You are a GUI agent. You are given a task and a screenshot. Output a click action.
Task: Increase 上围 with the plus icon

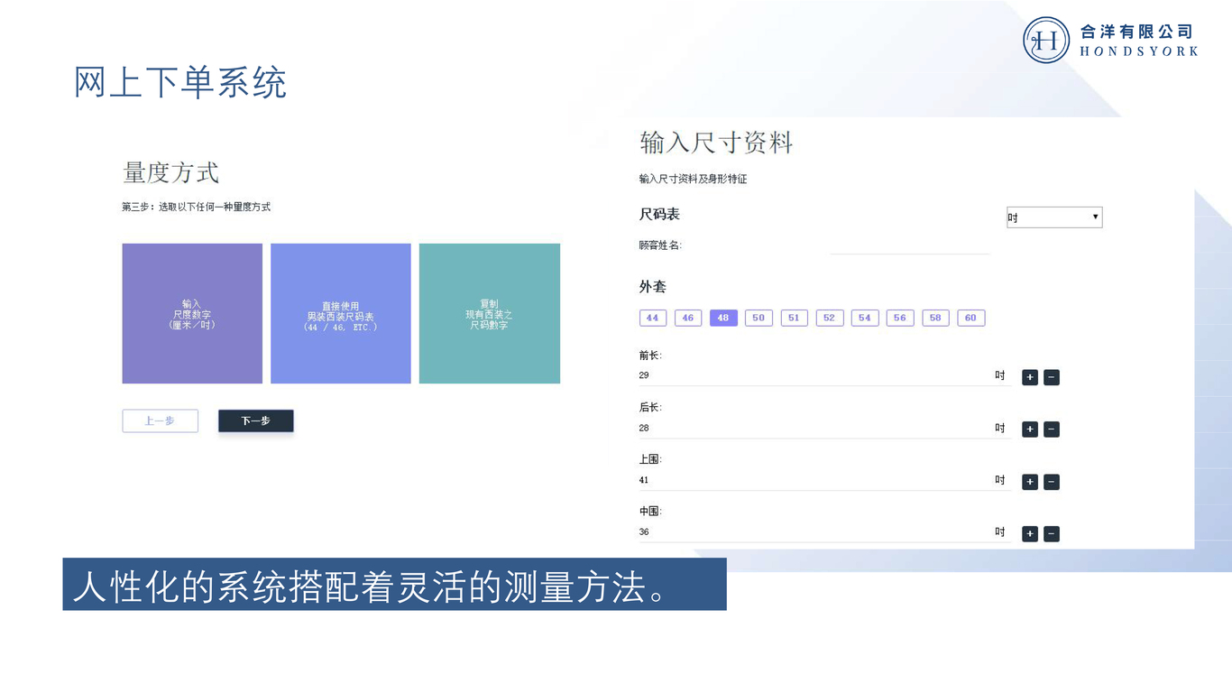(x=1030, y=482)
